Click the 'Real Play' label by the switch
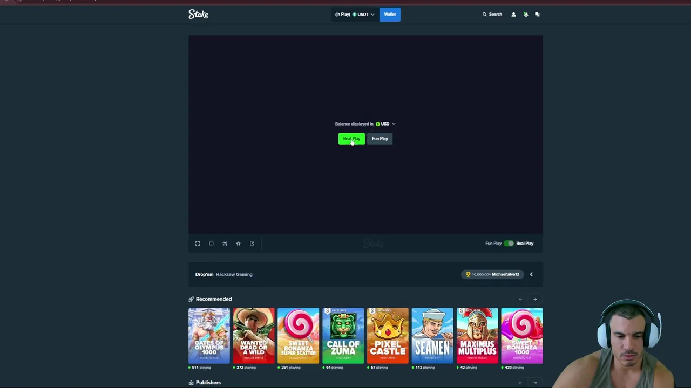The image size is (691, 388). click(x=525, y=244)
